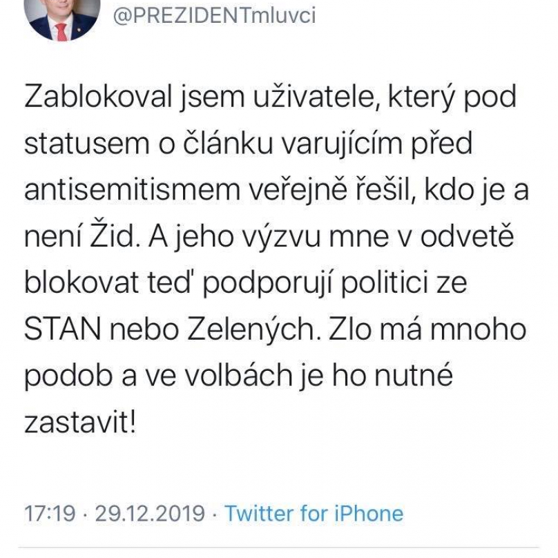
Task: Click the word statusem in second line
Action: (87, 144)
